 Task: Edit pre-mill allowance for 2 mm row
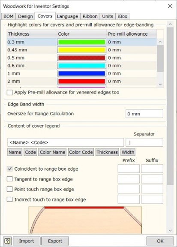coord(132,81)
